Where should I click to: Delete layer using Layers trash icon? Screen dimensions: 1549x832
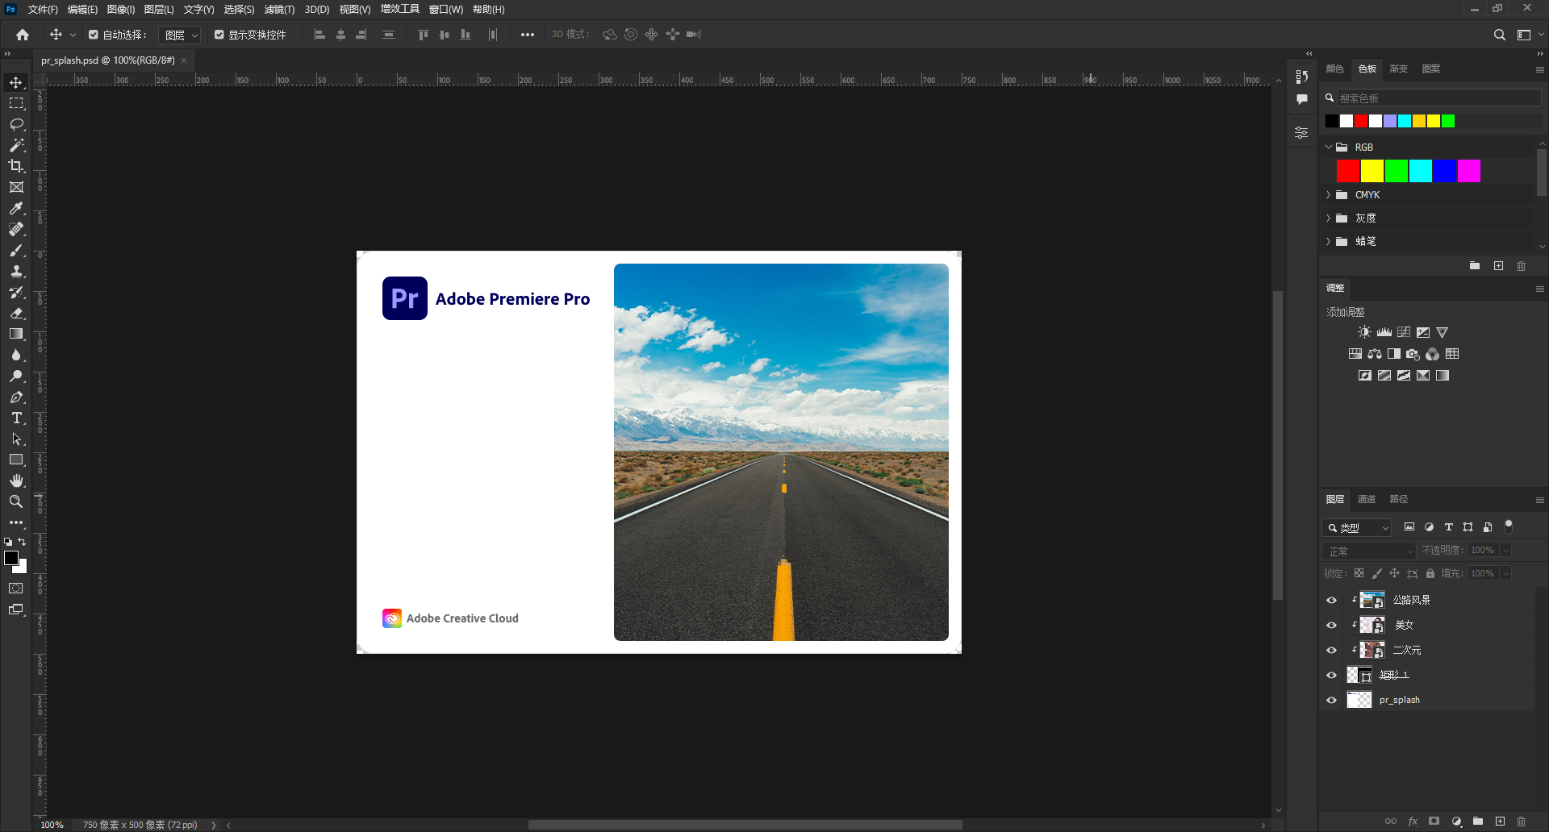click(x=1521, y=822)
